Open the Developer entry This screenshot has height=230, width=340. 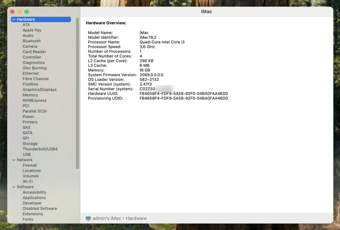point(32,203)
